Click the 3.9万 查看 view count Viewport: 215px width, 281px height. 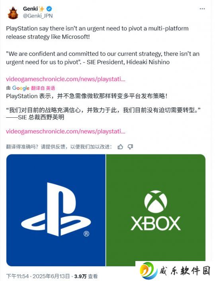(86, 276)
